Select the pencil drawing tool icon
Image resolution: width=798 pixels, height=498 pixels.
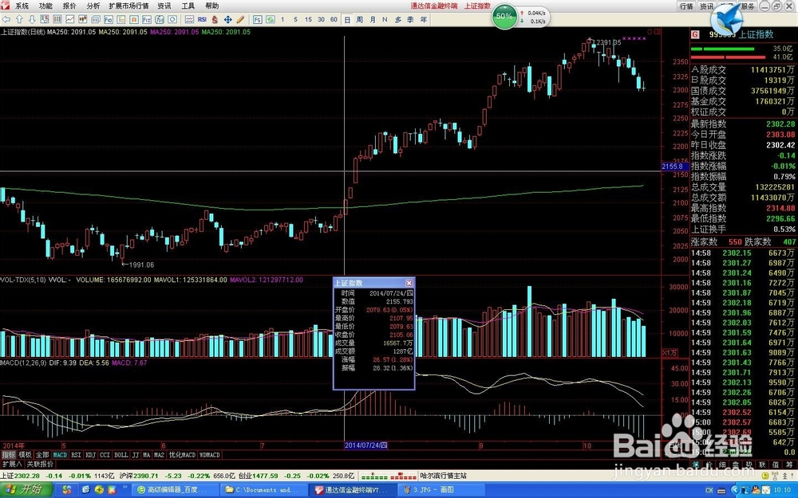240,19
